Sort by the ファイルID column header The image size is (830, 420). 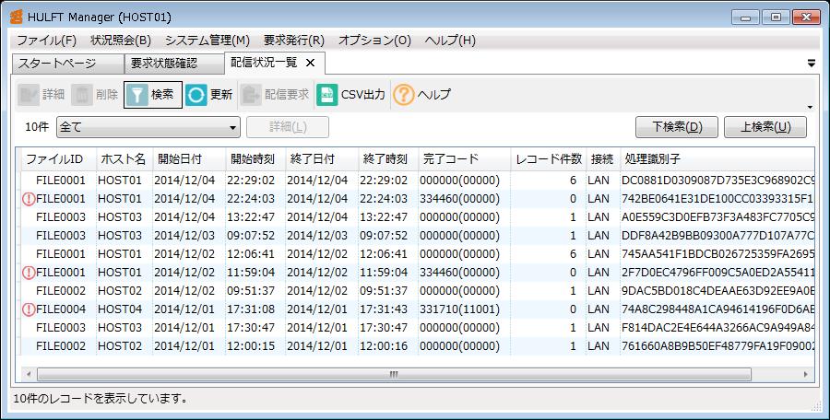click(x=59, y=159)
